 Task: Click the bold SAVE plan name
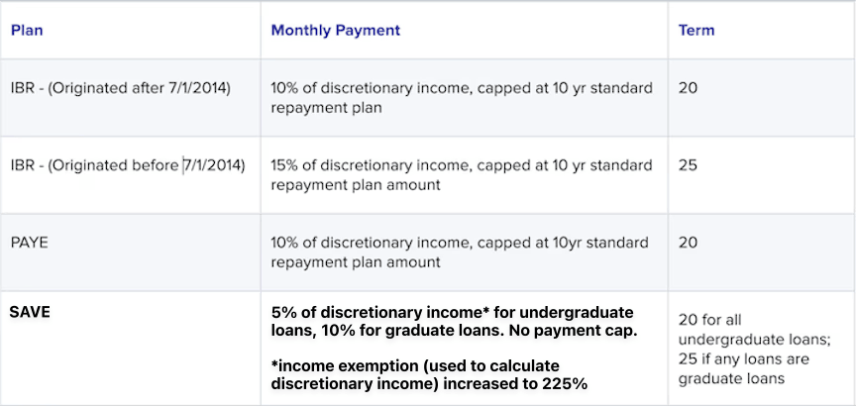tap(30, 312)
